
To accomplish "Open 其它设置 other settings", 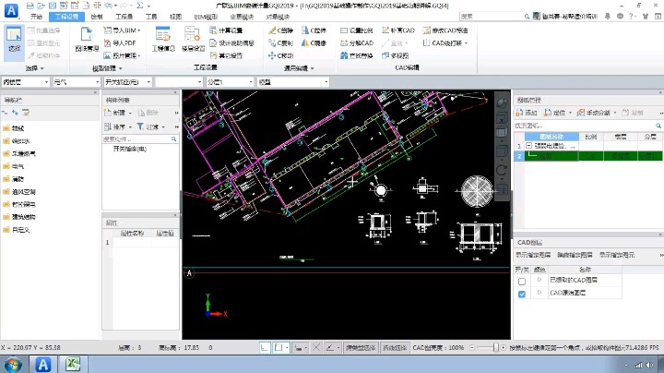I will coord(226,55).
